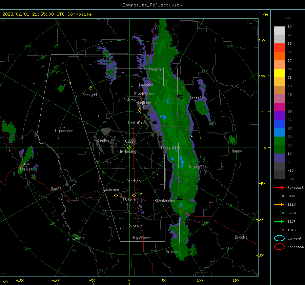Screen dimensions: 305x285
Task: Click the Didsbury label
Action: [128, 152]
